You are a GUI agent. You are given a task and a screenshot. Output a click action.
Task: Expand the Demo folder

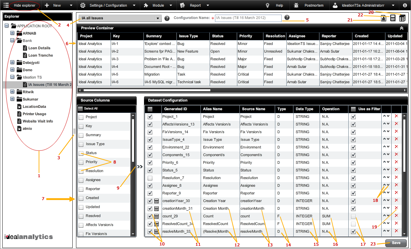pyautogui.click(x=12, y=70)
